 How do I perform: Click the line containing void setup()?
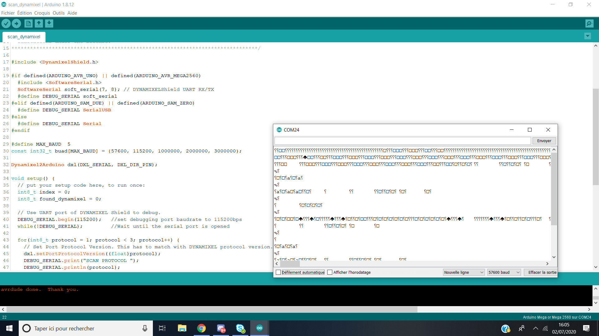point(33,178)
